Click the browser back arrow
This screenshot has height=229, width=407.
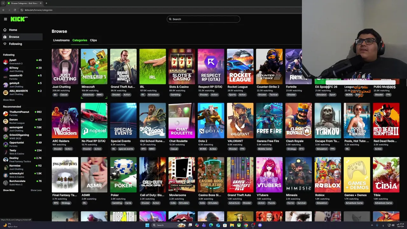coord(3,10)
